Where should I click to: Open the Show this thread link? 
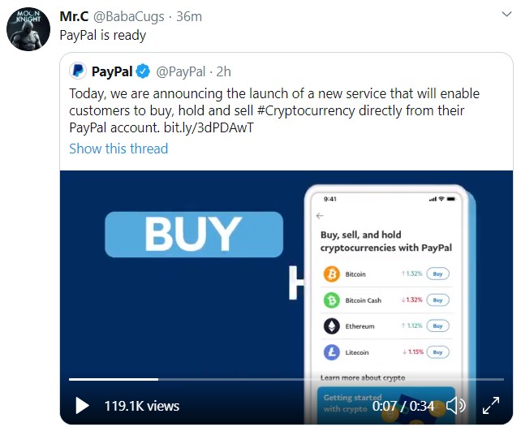tap(118, 149)
